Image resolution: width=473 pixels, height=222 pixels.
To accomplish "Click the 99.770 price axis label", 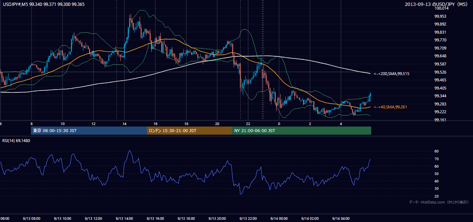I will coord(440,40).
